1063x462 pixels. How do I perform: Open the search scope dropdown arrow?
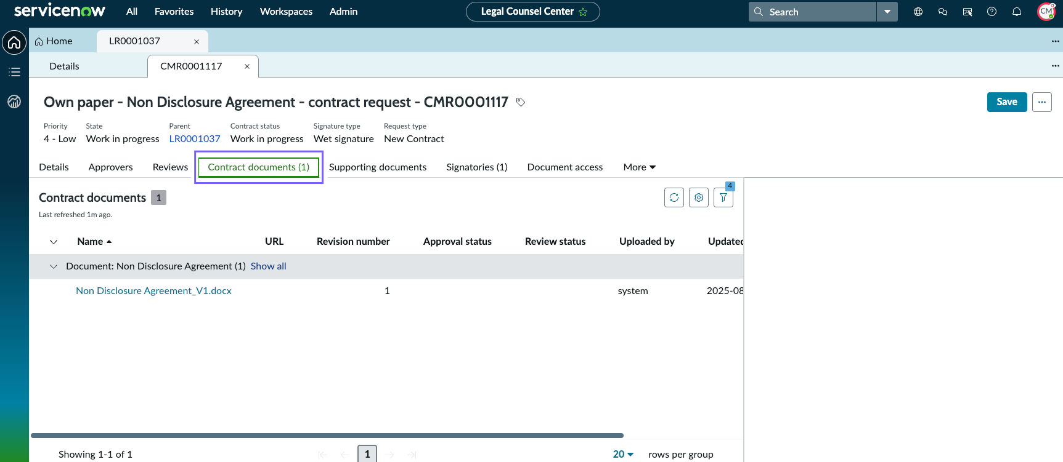pyautogui.click(x=887, y=12)
